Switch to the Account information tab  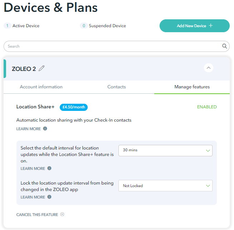pyautogui.click(x=41, y=87)
